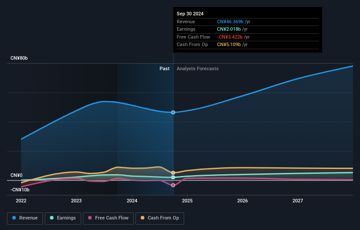The height and width of the screenshot is (230, 360).
Task: Toggle the Revenue legend series
Action: (25, 218)
